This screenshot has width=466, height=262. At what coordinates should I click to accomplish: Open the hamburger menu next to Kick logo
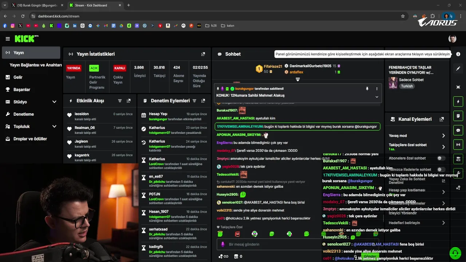pos(8,39)
